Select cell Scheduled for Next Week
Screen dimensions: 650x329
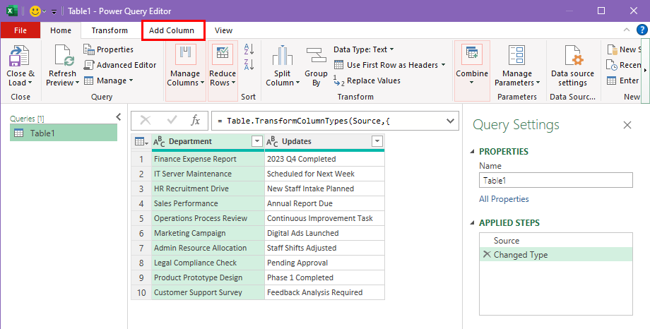point(324,174)
